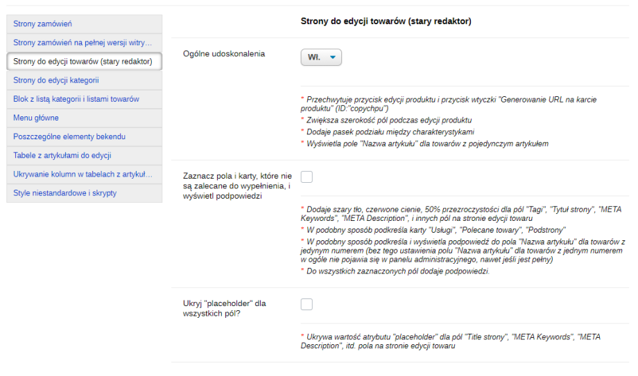Open the "Strony zamówień" sidebar item
The image size is (638, 376).
point(42,24)
